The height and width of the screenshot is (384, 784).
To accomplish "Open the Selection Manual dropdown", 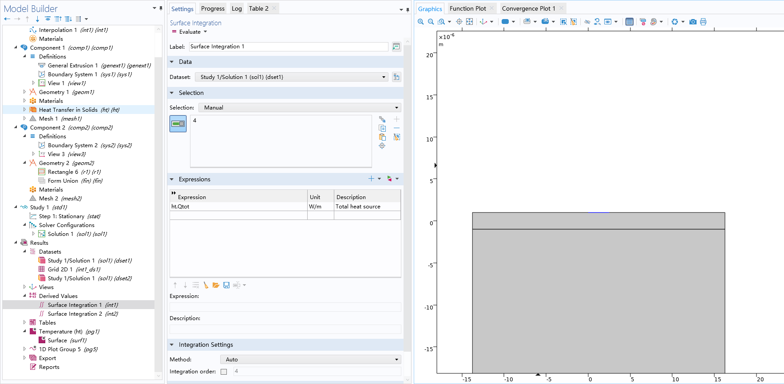I will [x=300, y=108].
